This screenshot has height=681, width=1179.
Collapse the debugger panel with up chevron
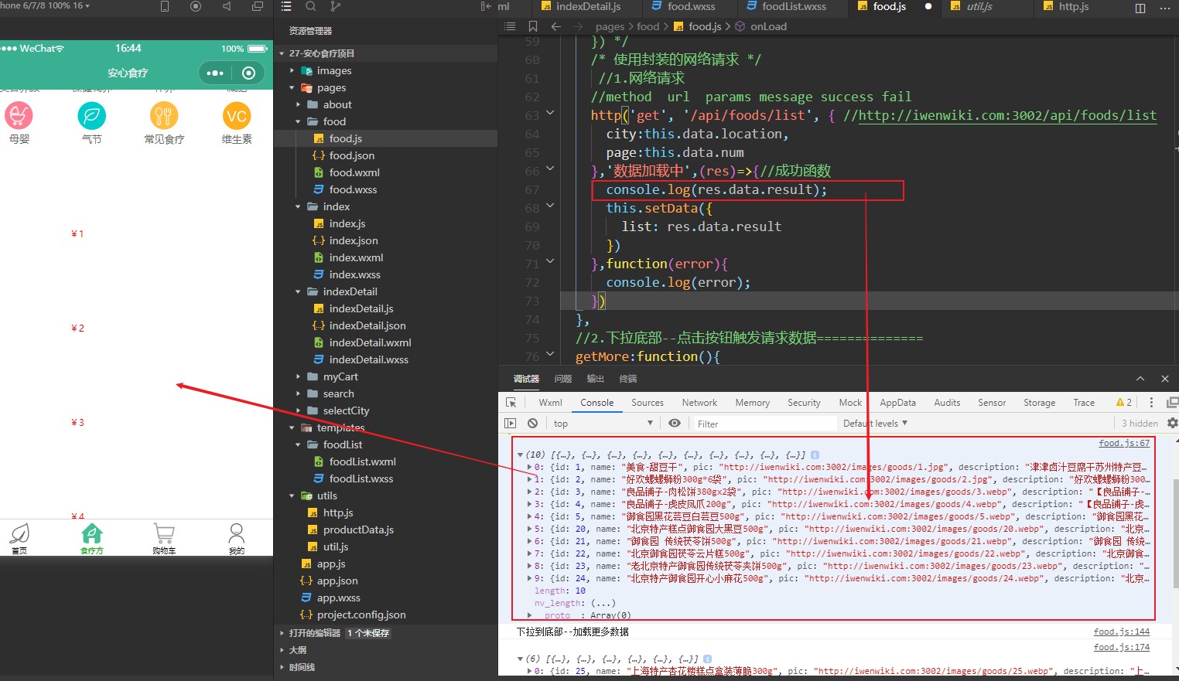coord(1140,379)
